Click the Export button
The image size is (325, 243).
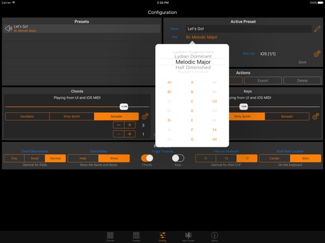(x=263, y=80)
